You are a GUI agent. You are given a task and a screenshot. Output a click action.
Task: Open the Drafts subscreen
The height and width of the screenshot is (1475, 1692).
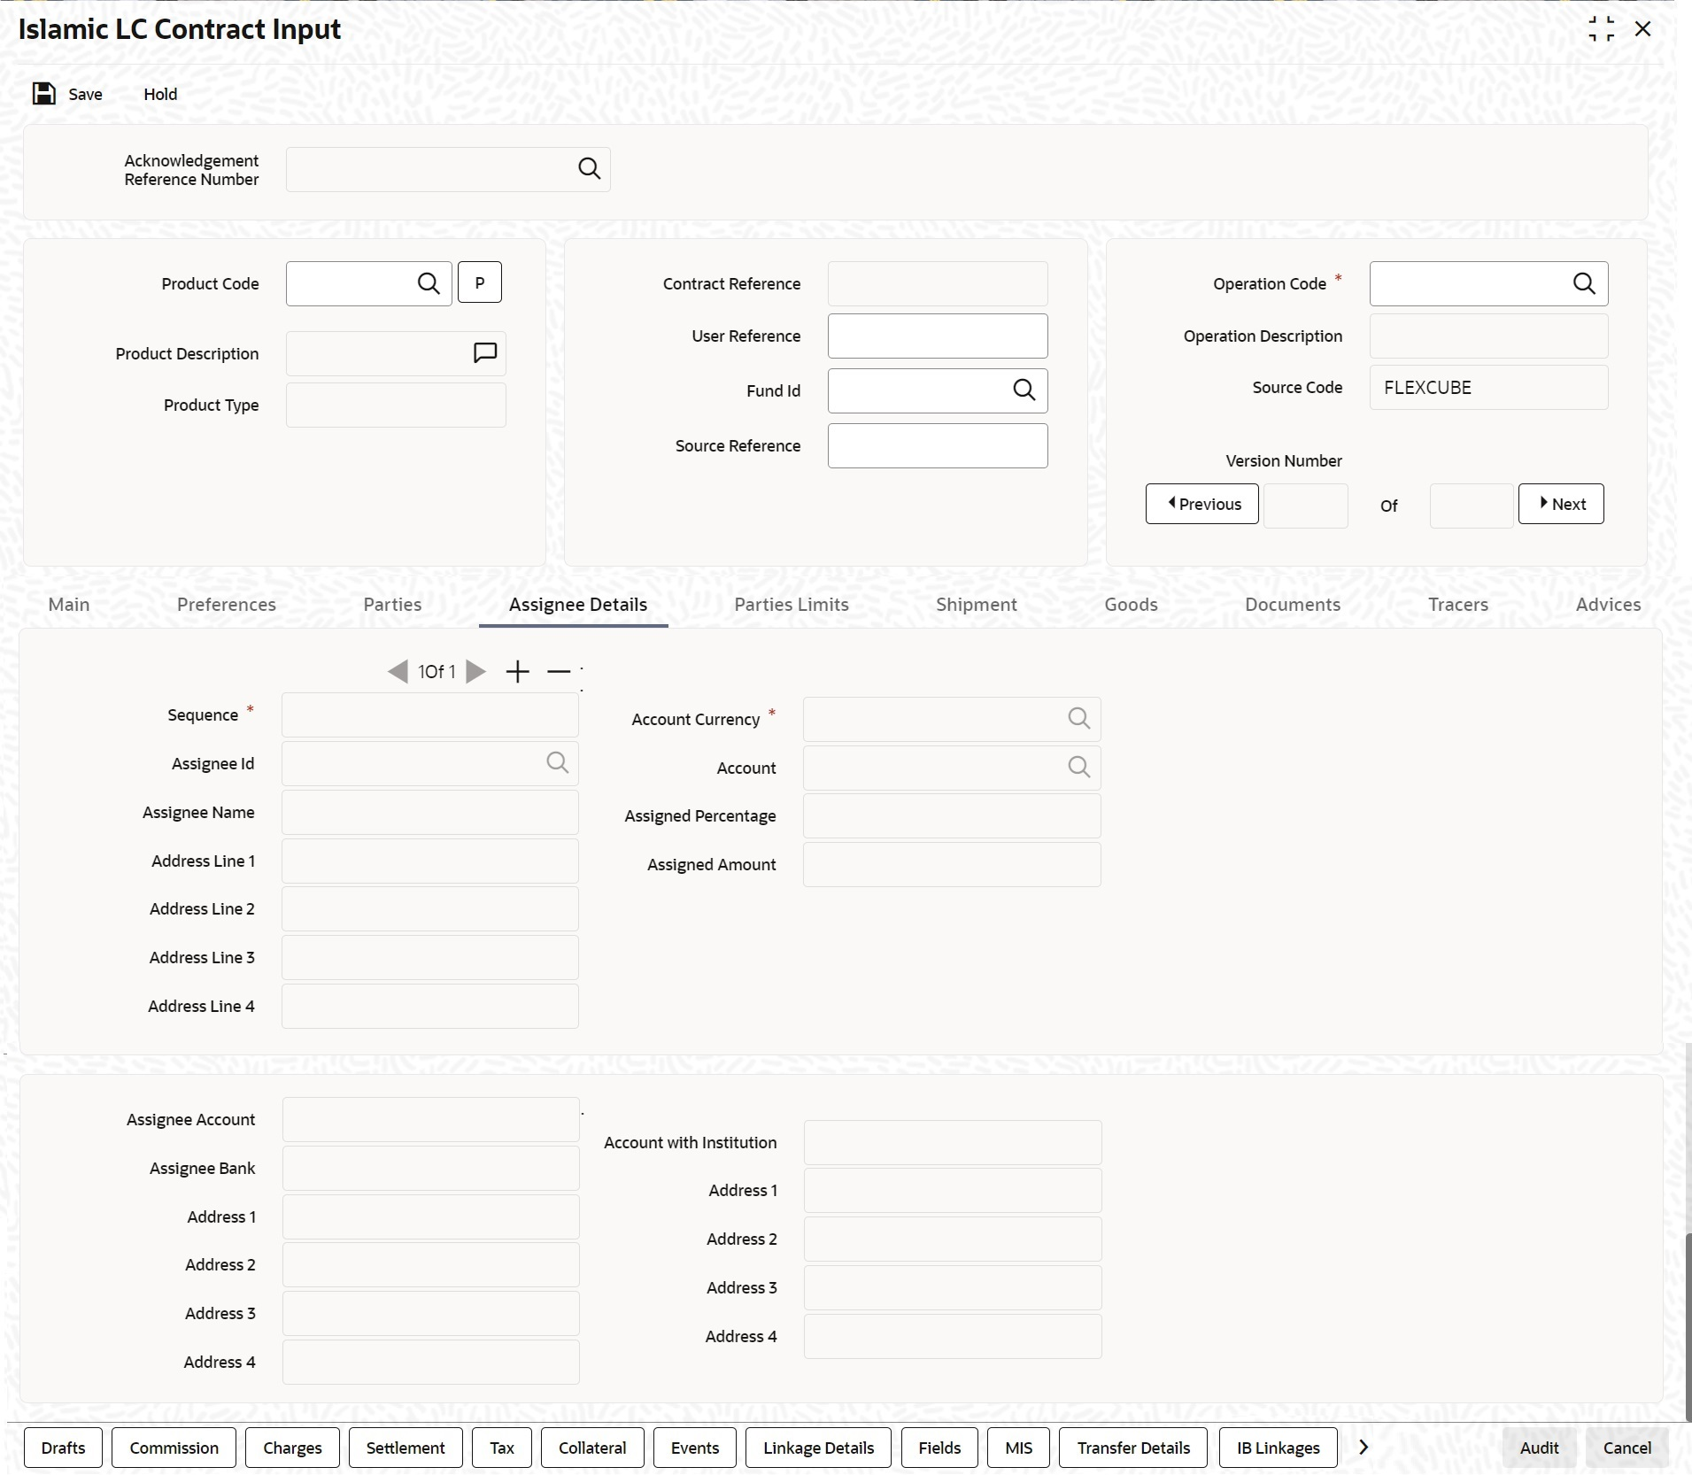point(64,1448)
